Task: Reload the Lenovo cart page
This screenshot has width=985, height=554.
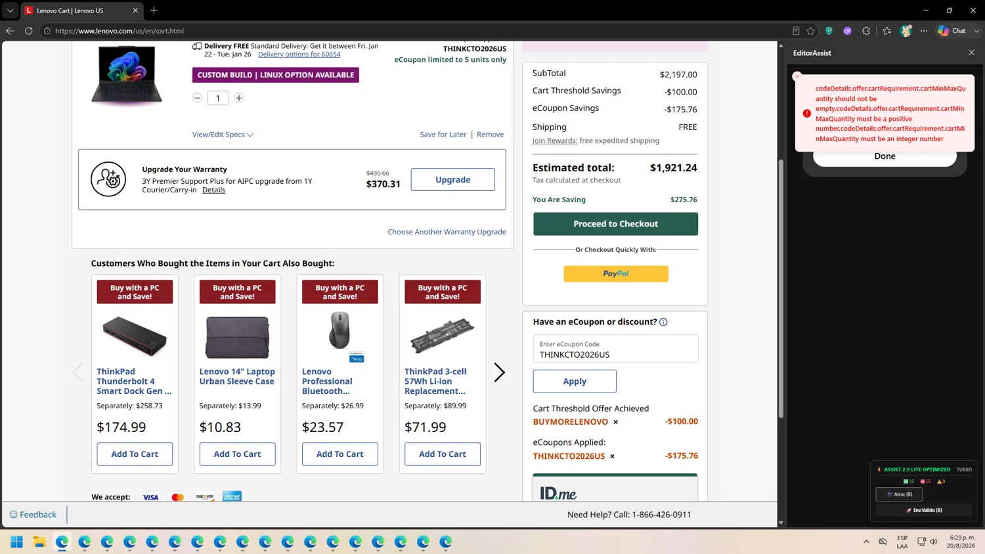Action: click(x=28, y=31)
